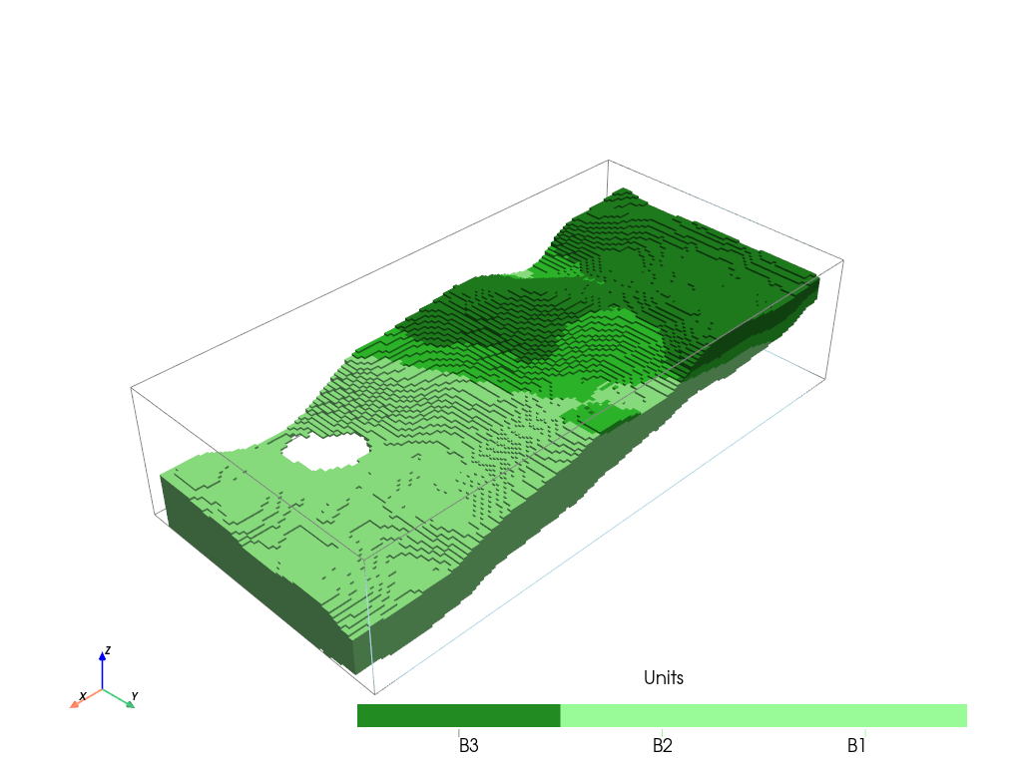Viewport: 1022px width, 766px height.
Task: Click the B3 legend label
Action: pos(469,745)
